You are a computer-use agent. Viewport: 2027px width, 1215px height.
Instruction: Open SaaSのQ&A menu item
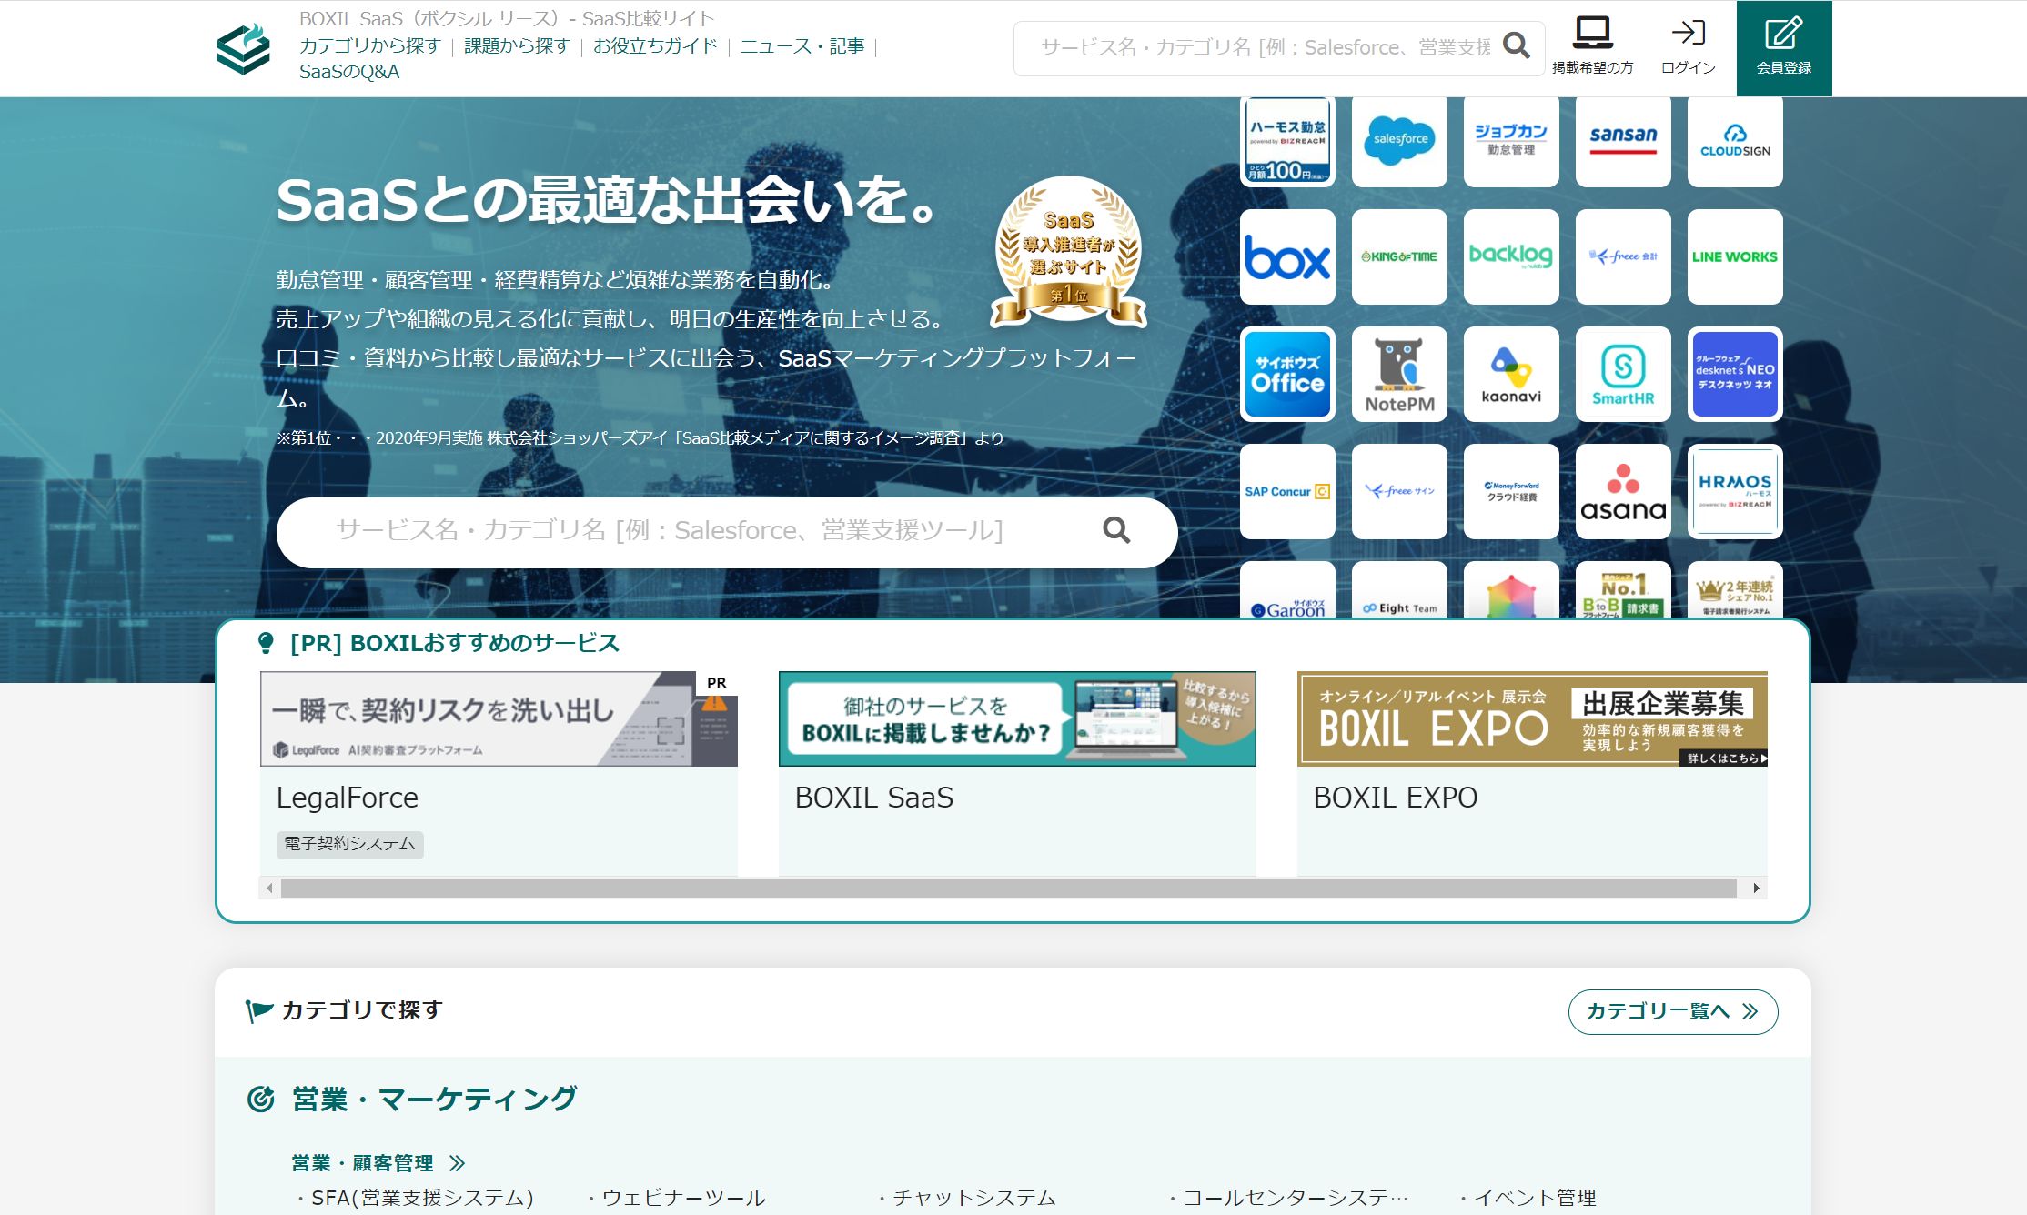(x=349, y=72)
